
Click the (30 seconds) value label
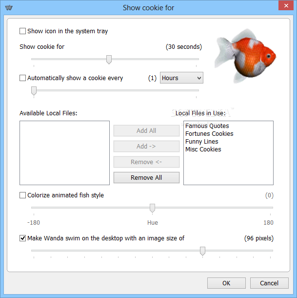pos(184,47)
